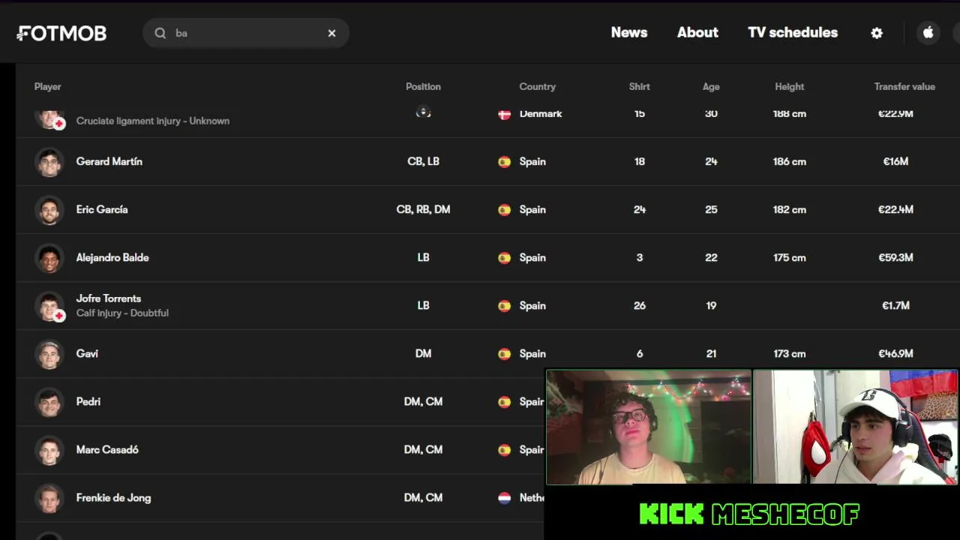Click right webcam overlay with white cap streamer
Viewport: 960px width, 540px height.
[x=856, y=427]
